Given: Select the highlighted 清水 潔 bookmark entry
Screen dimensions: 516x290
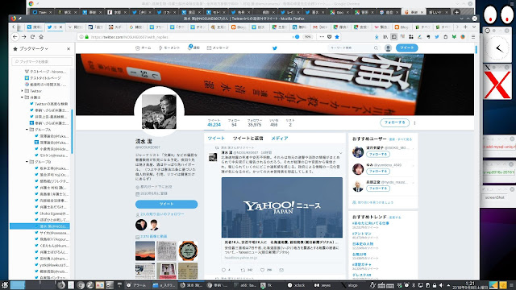Looking at the screenshot, I should (x=40, y=226).
